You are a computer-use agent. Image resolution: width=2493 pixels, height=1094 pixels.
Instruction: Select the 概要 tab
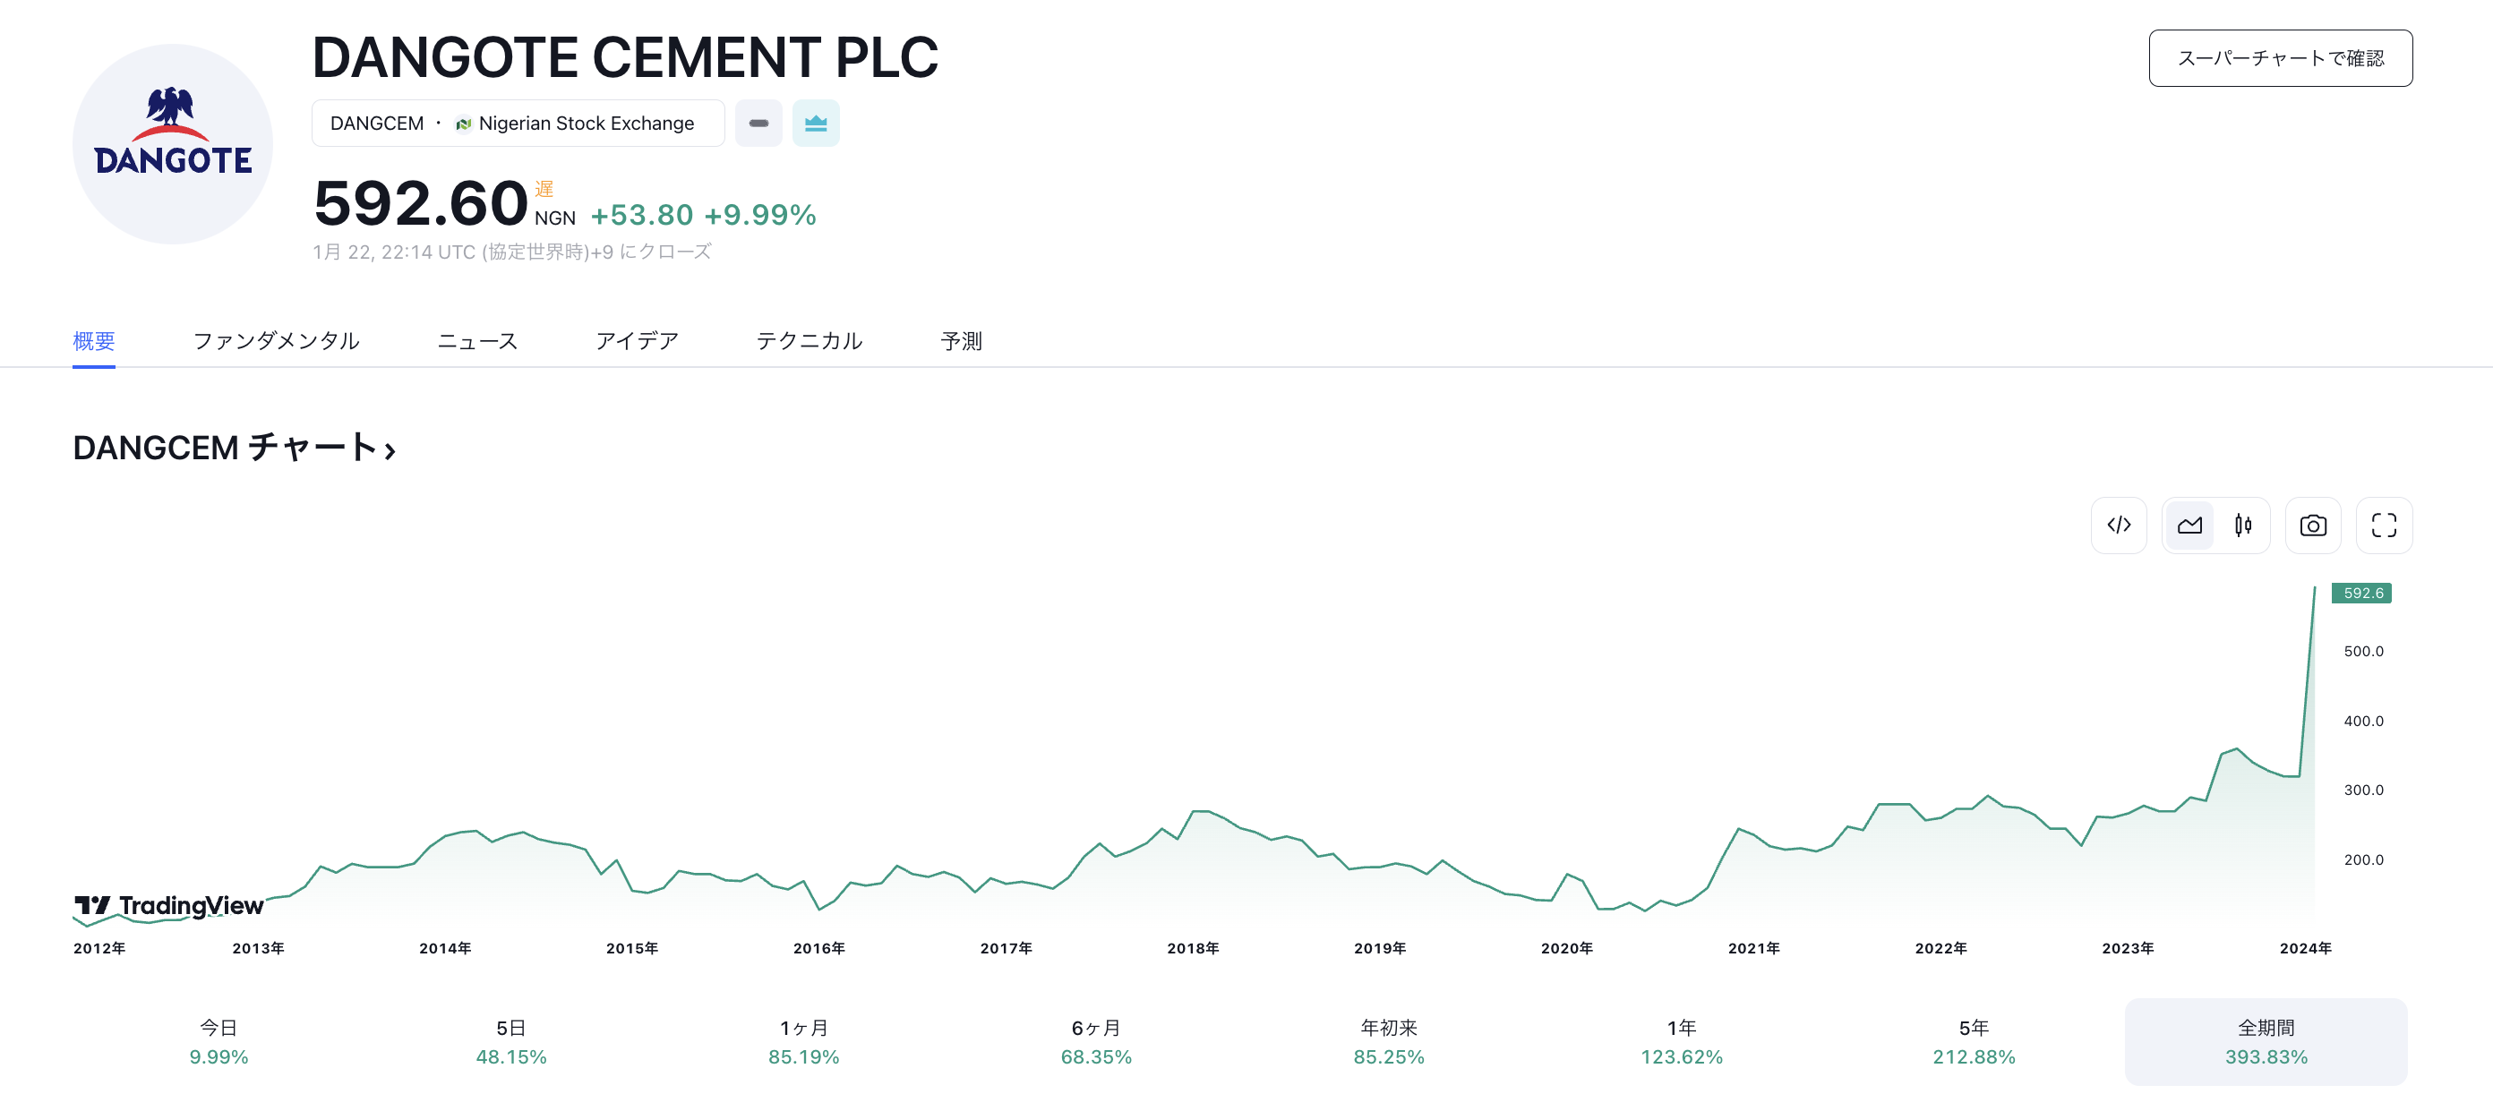point(94,340)
